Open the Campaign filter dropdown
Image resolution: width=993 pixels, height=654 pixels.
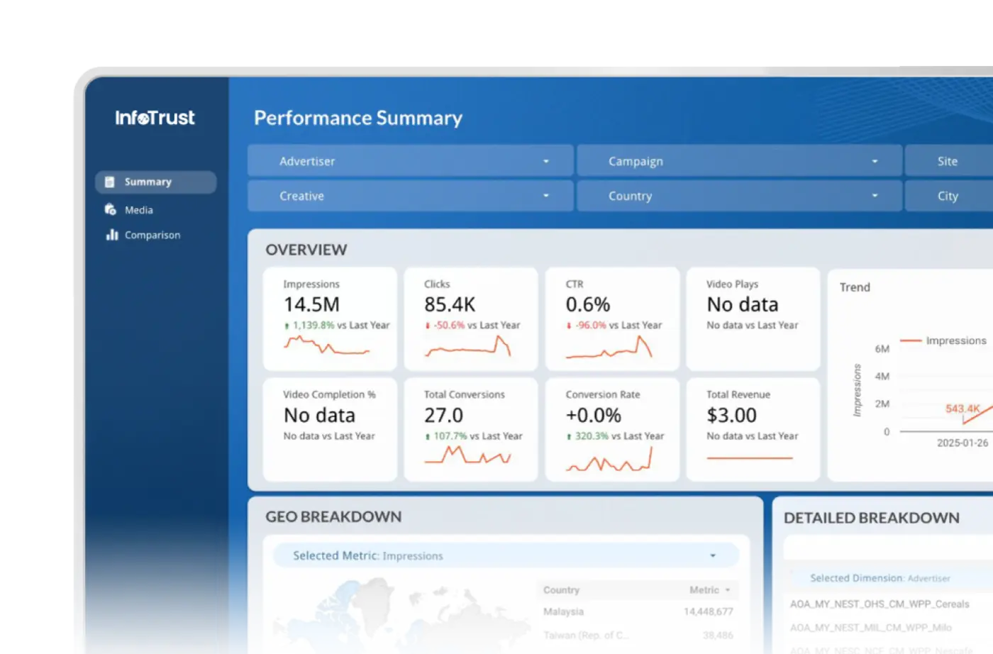tap(740, 161)
